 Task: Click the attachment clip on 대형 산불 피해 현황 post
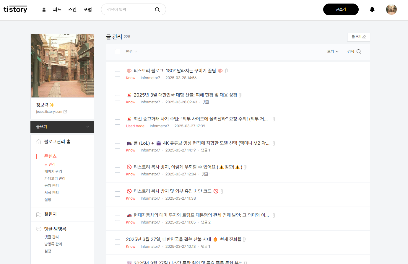(x=240, y=95)
